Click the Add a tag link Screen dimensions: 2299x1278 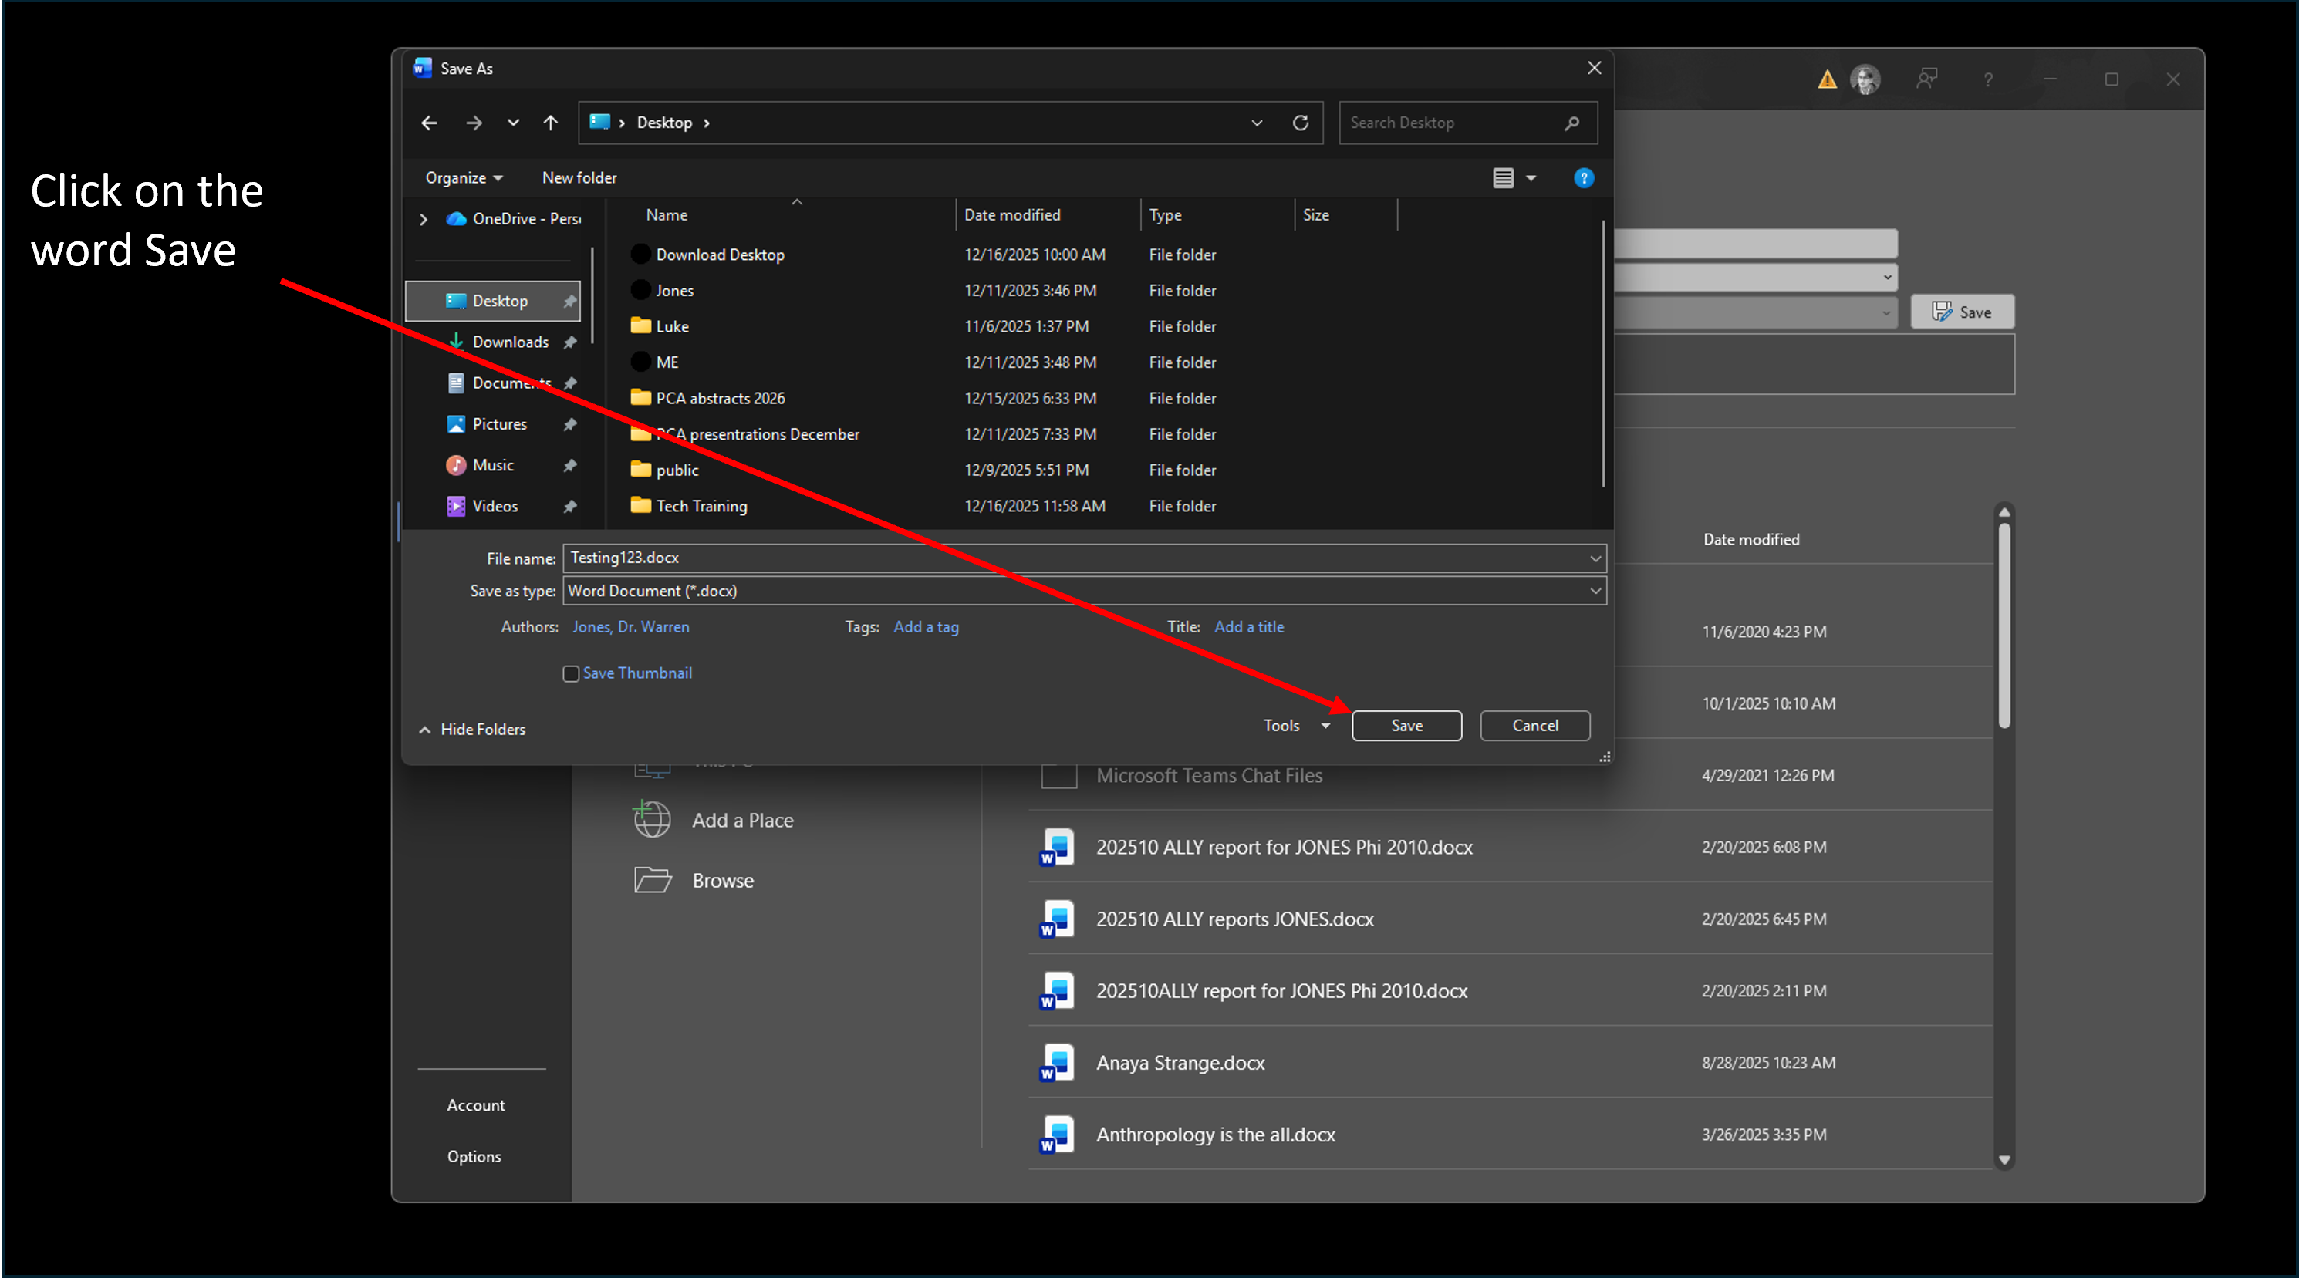click(926, 626)
